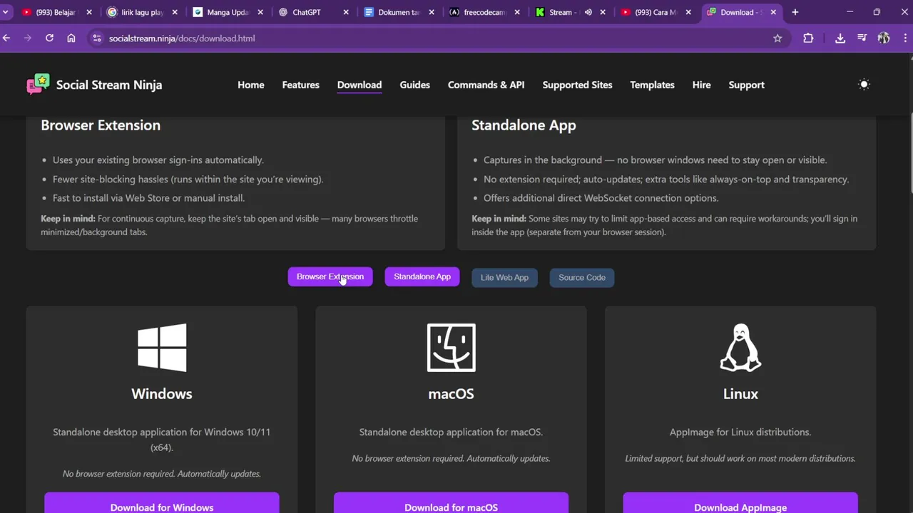
Task: Open the Chrome three-dot menu
Action: [904, 38]
